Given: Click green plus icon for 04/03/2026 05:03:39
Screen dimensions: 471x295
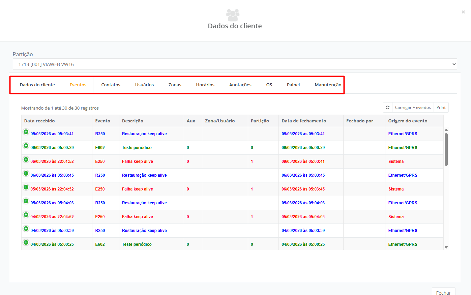Looking at the screenshot, I should (x=26, y=229).
